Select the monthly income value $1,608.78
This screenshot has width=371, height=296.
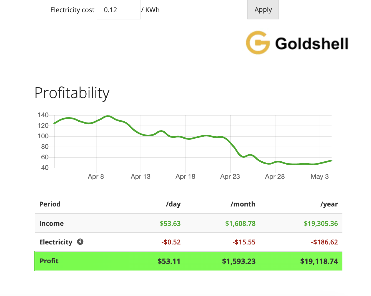(x=240, y=223)
